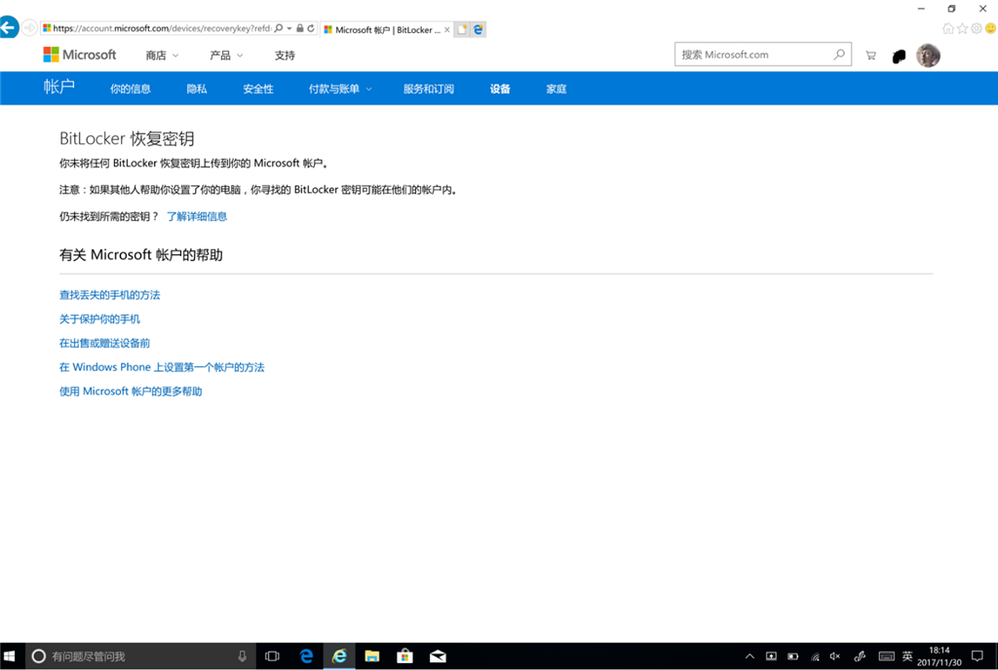Open 使用 Microsoft 帐户的更多帮助 link
This screenshot has width=998, height=670.
point(131,391)
